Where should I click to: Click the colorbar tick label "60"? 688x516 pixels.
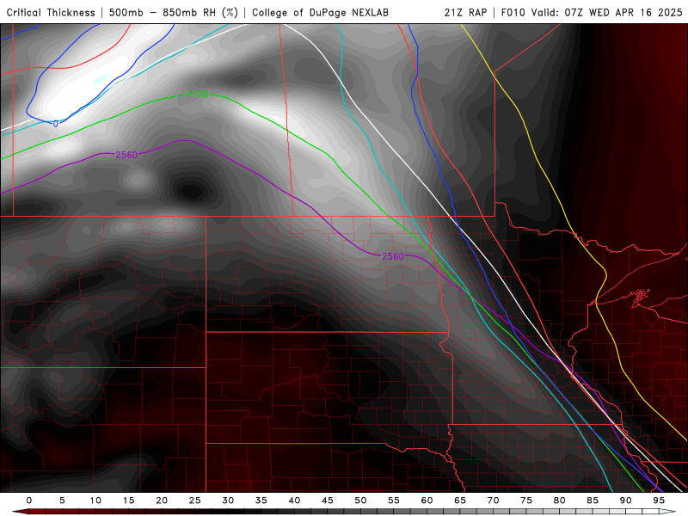(x=427, y=501)
